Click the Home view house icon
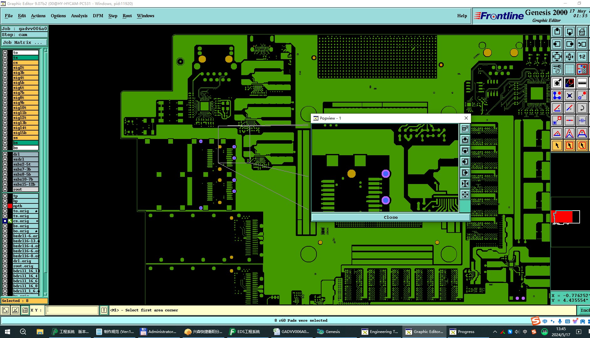590x338 pixels. (x=582, y=32)
